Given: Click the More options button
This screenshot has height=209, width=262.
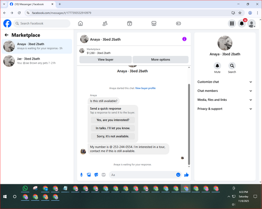Looking at the screenshot, I should 160,60.
